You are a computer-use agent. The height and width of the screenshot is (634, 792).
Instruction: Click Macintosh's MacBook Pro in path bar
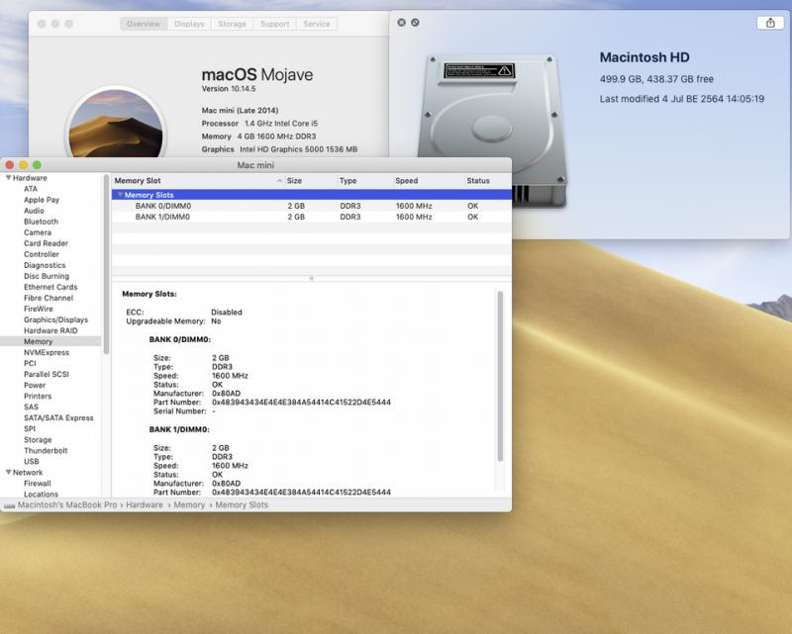(x=67, y=504)
